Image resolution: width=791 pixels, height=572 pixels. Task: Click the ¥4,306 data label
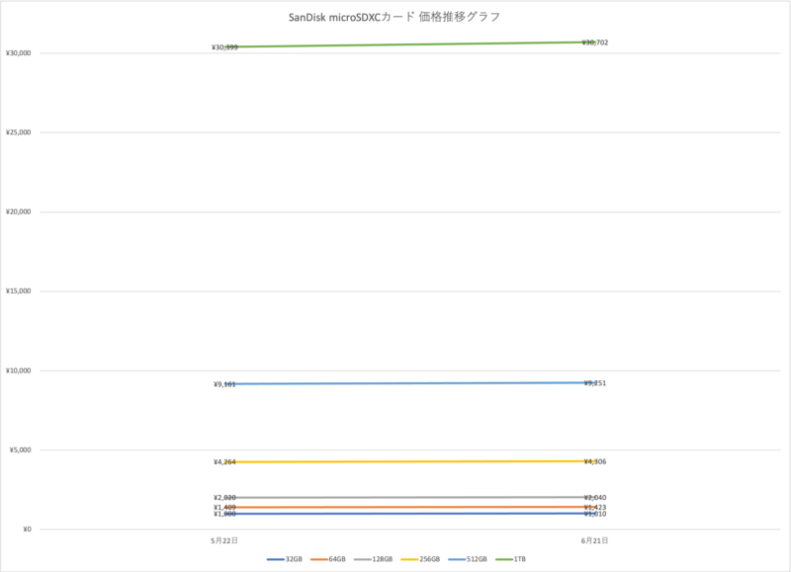click(x=595, y=461)
